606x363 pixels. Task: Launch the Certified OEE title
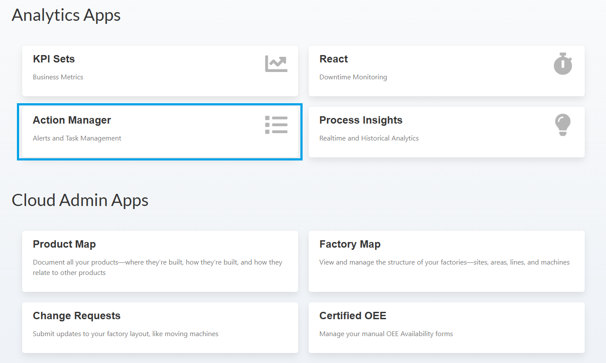[x=352, y=316]
